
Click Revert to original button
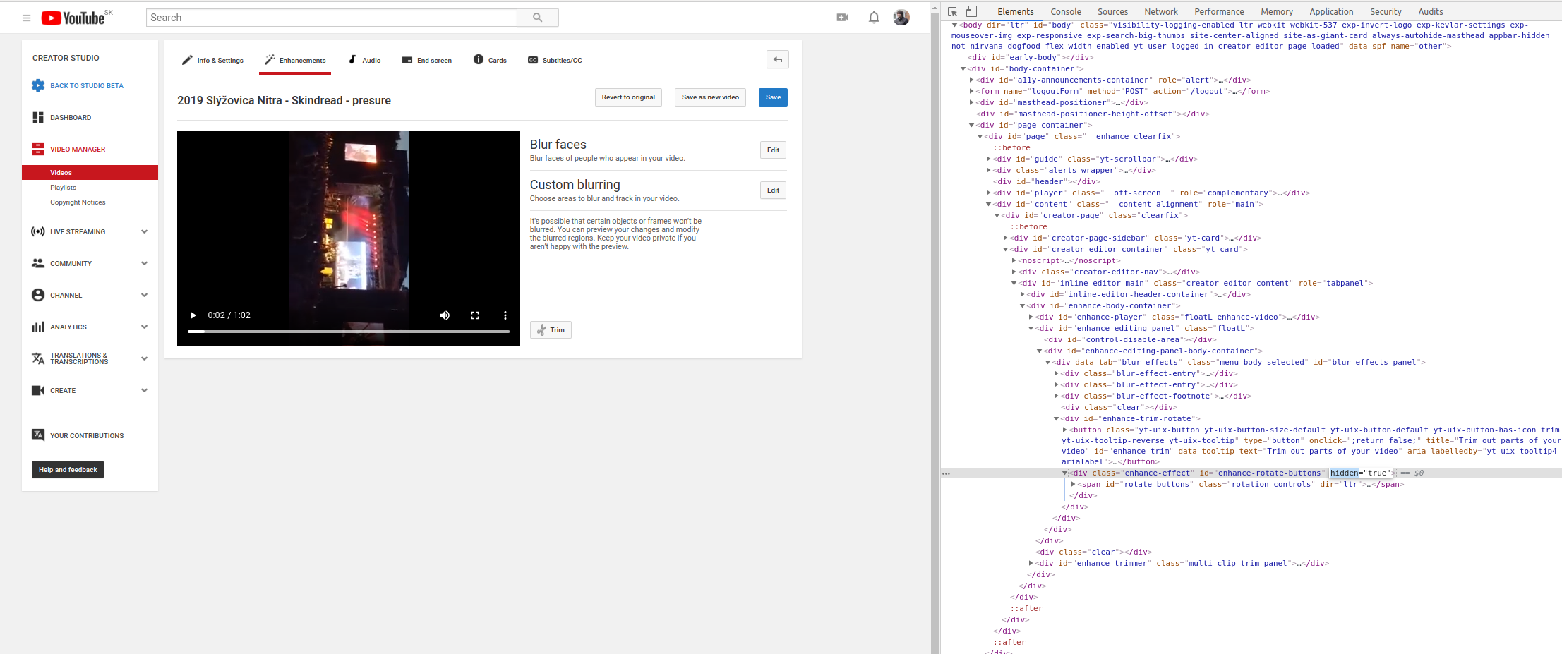(628, 97)
